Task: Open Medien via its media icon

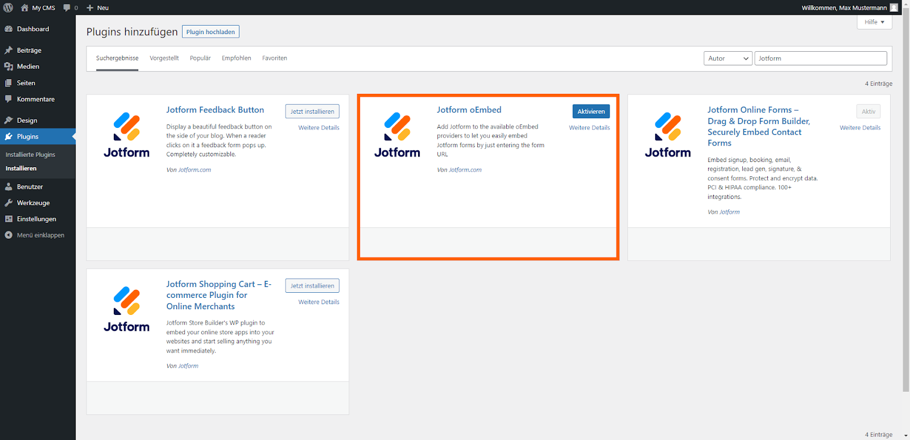Action: tap(9, 67)
